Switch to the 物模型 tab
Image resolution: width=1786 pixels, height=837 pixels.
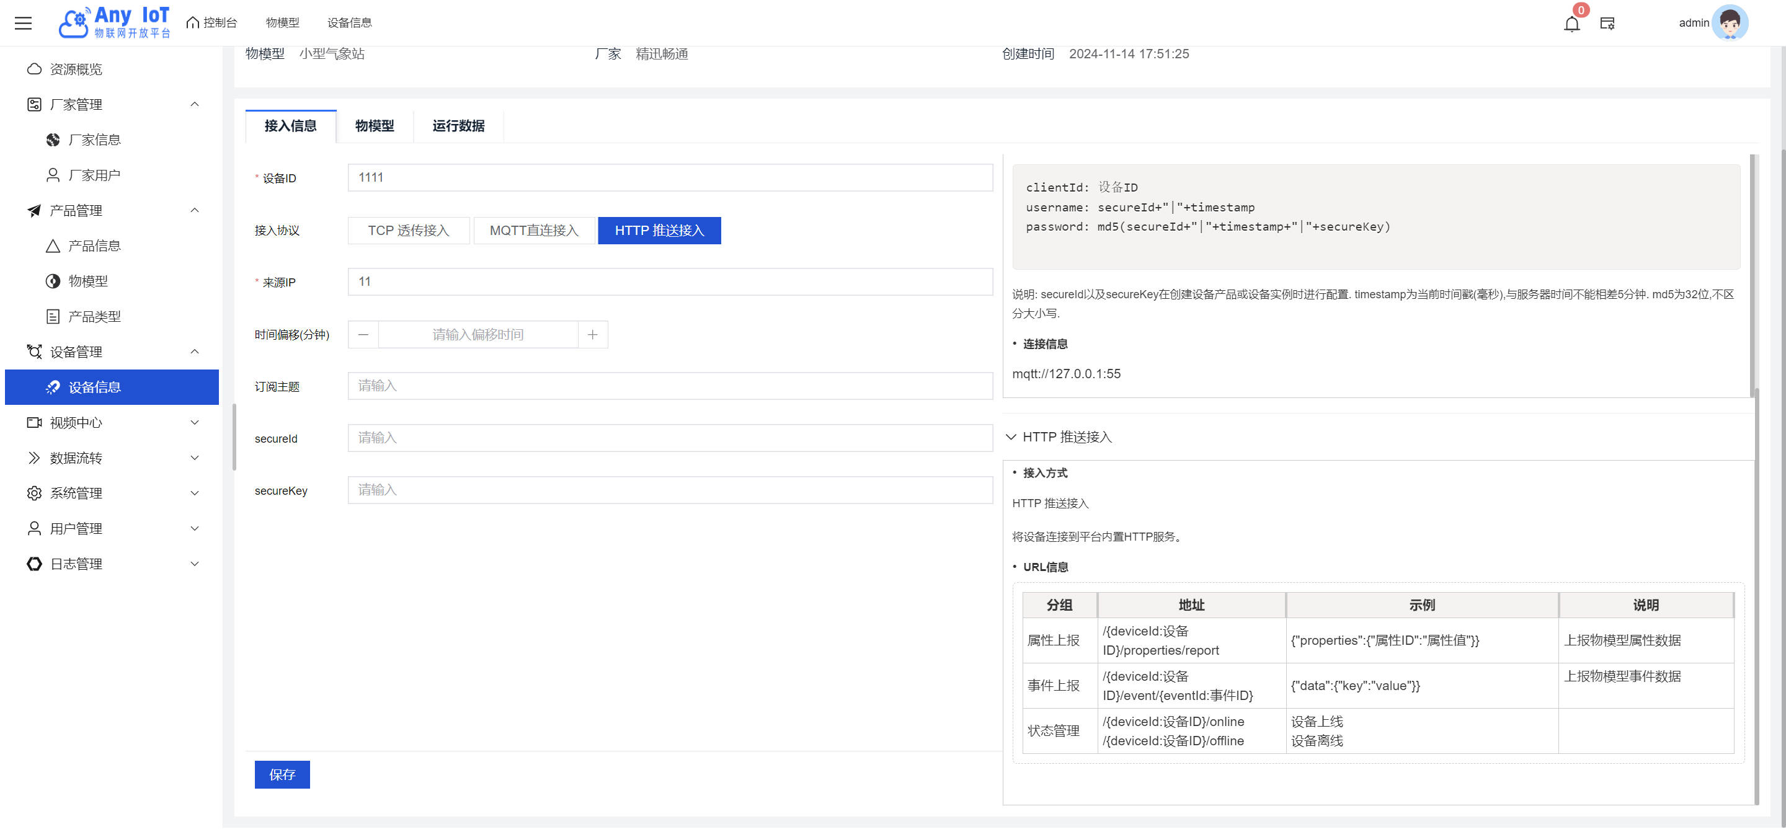375,126
